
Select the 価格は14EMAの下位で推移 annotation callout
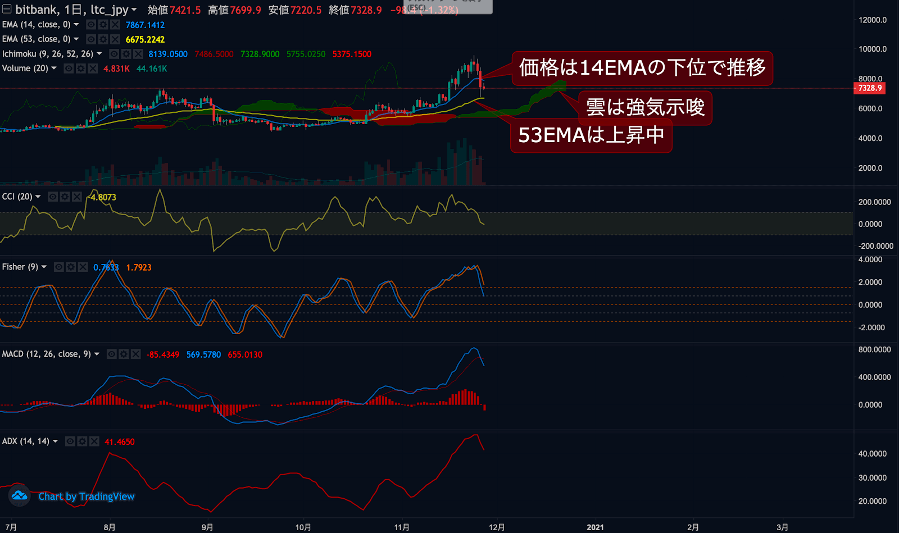[642, 68]
